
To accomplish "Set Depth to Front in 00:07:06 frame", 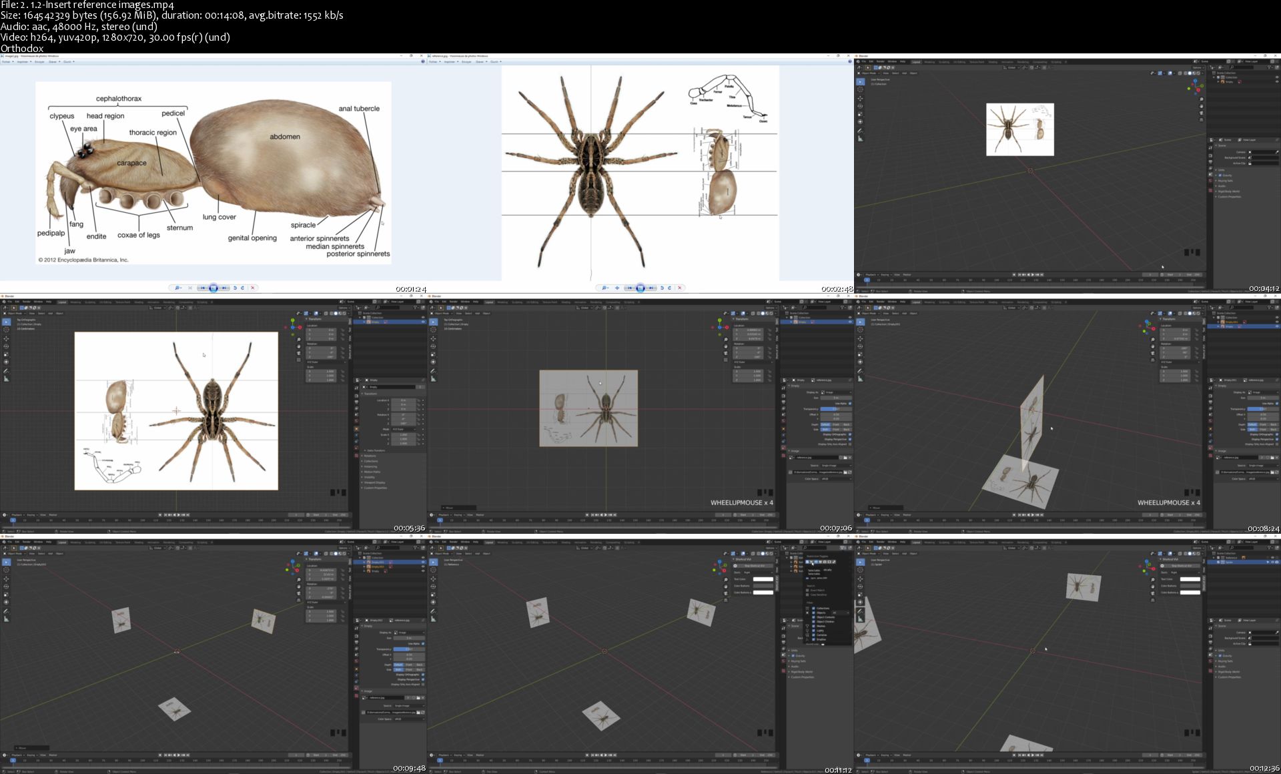I will [x=836, y=424].
